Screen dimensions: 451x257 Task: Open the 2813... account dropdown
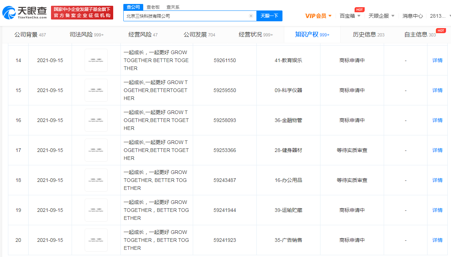(440, 16)
